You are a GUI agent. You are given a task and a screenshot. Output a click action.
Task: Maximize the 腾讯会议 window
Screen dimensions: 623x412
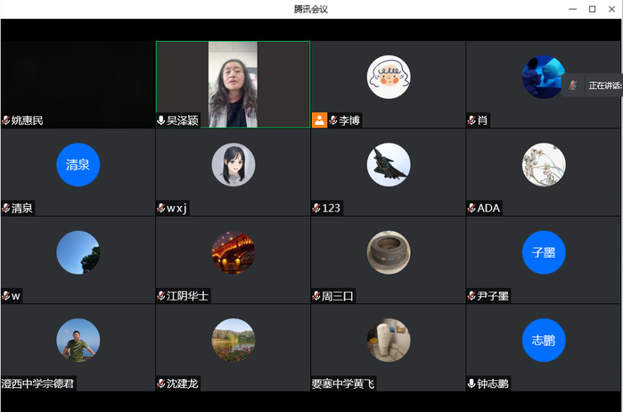592,9
